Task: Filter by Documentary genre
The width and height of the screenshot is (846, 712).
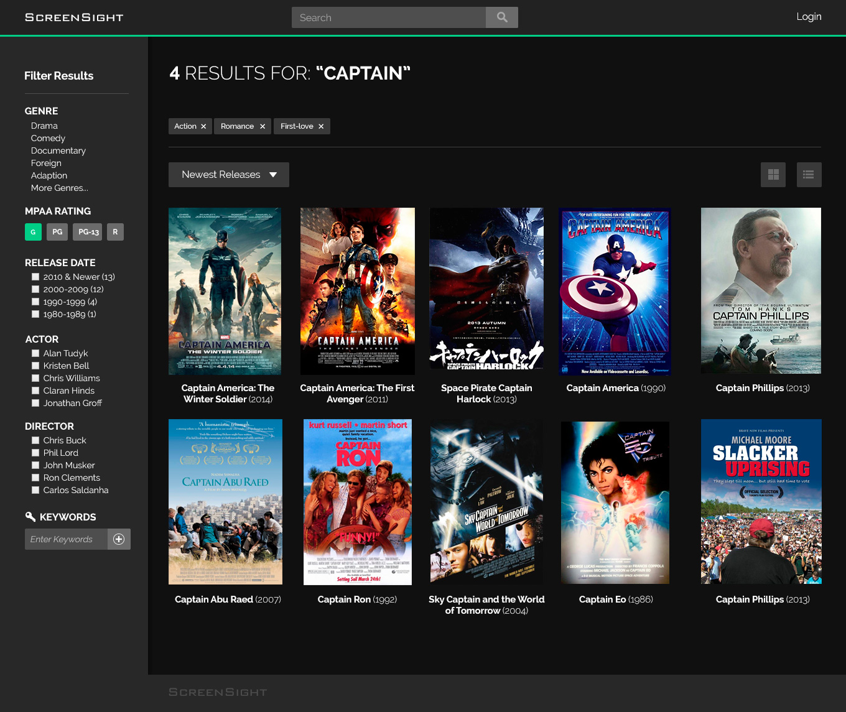Action: point(58,150)
